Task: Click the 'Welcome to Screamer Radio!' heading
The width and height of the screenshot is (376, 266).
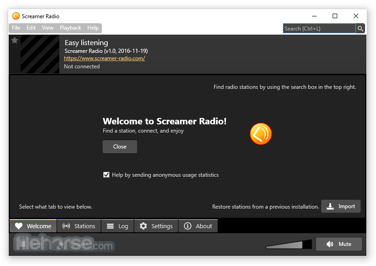Action: [x=164, y=121]
